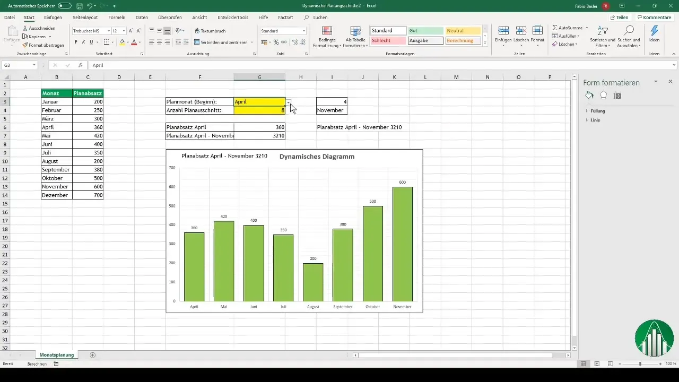Click the Name Box showing G3
Image resolution: width=679 pixels, height=382 pixels.
(x=20, y=65)
